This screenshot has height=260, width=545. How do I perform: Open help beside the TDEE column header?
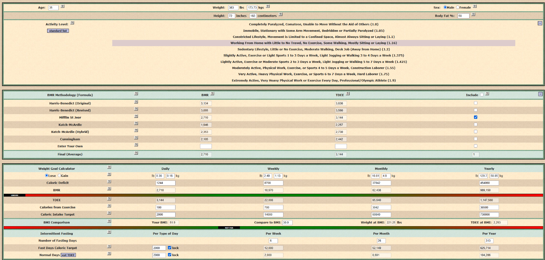348,94
